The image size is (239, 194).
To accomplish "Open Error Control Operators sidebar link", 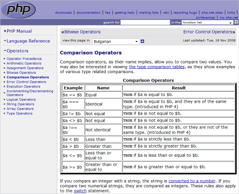I will click(x=26, y=82).
